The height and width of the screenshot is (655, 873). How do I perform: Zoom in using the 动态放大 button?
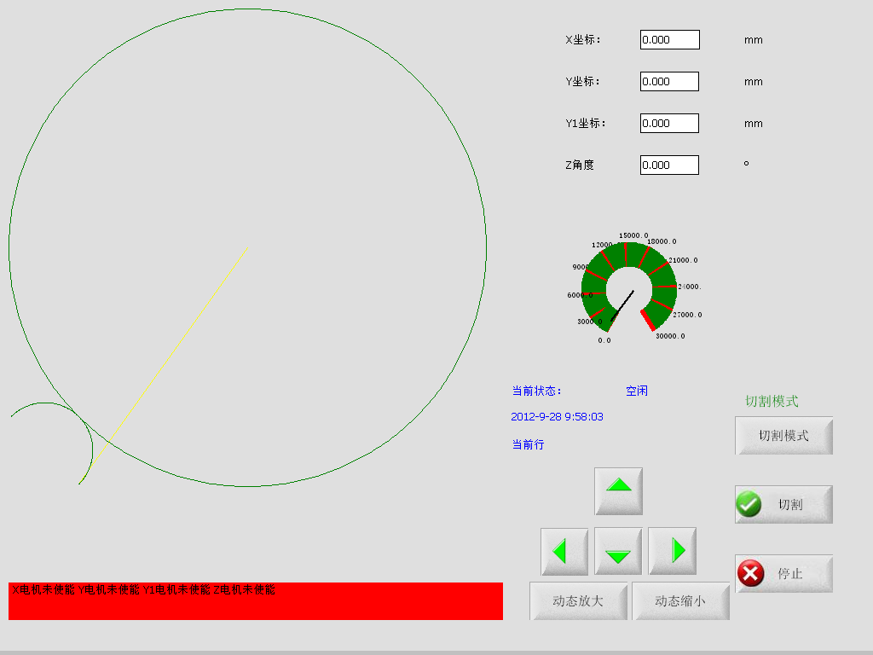pyautogui.click(x=578, y=600)
